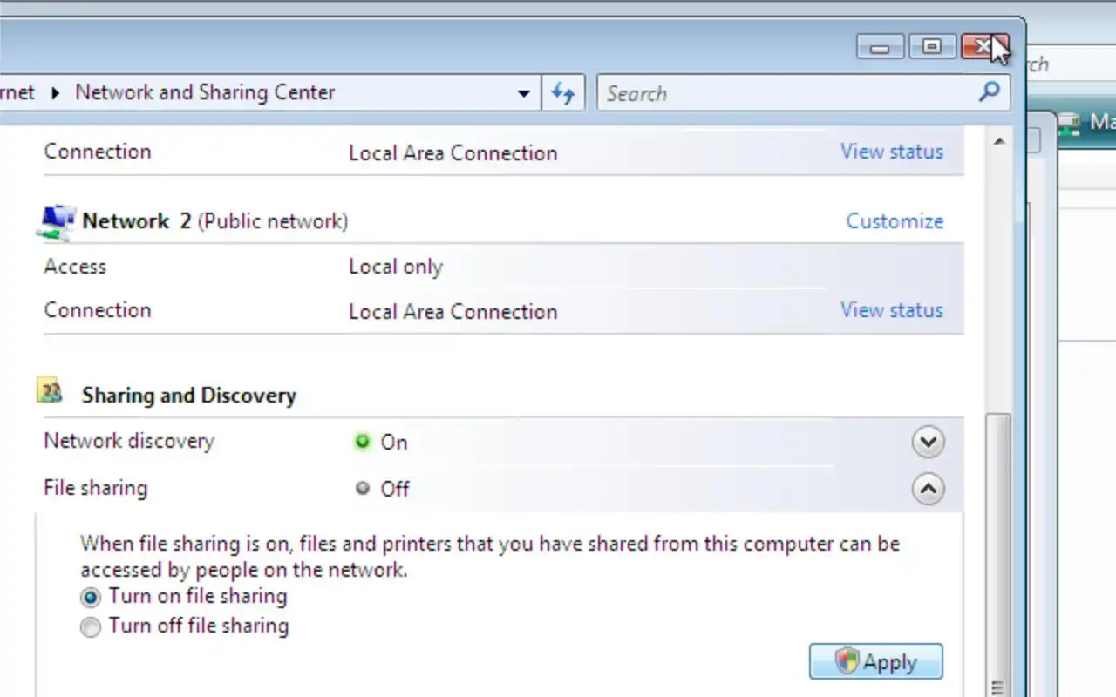This screenshot has width=1116, height=697.
Task: Collapse the File sharing section
Action: point(928,489)
